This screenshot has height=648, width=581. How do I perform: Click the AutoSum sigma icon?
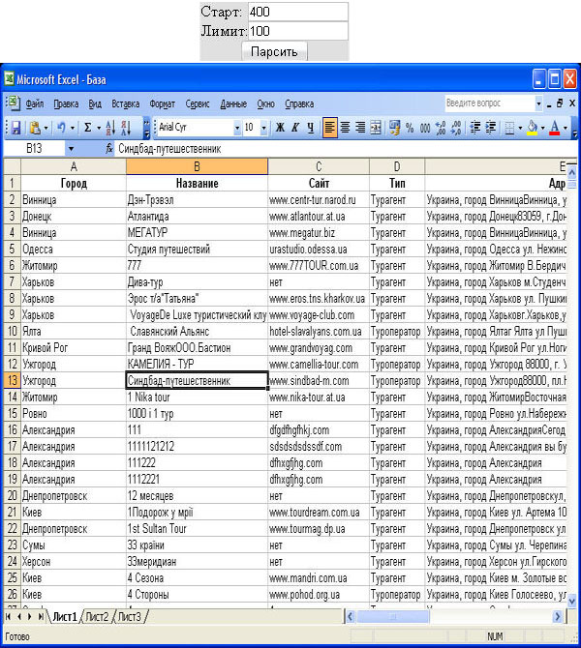click(x=87, y=128)
